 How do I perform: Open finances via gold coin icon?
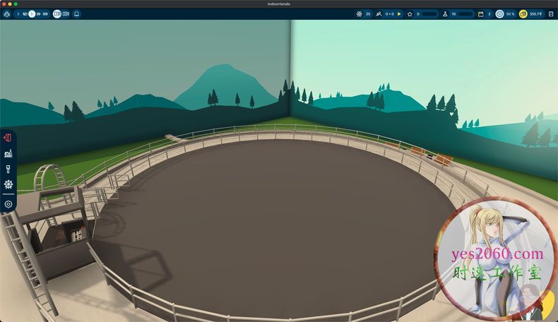(523, 13)
